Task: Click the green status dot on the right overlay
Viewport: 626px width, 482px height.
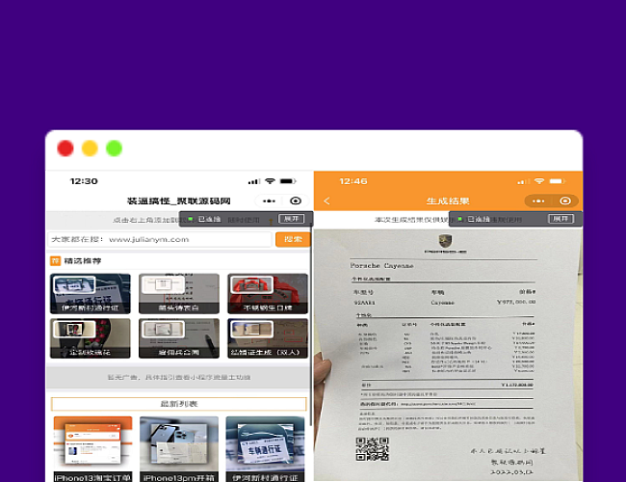Action: [460, 219]
